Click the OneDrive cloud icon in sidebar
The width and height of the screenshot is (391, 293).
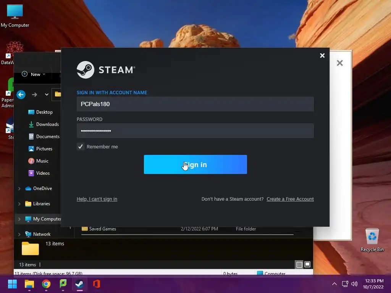click(28, 188)
